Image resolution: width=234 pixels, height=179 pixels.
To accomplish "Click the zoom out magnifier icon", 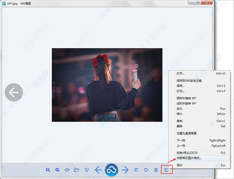I will pyautogui.click(x=57, y=170).
